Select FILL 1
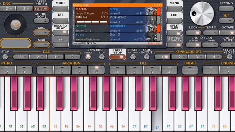This screenshot has width=235, height=132. click(x=117, y=70)
